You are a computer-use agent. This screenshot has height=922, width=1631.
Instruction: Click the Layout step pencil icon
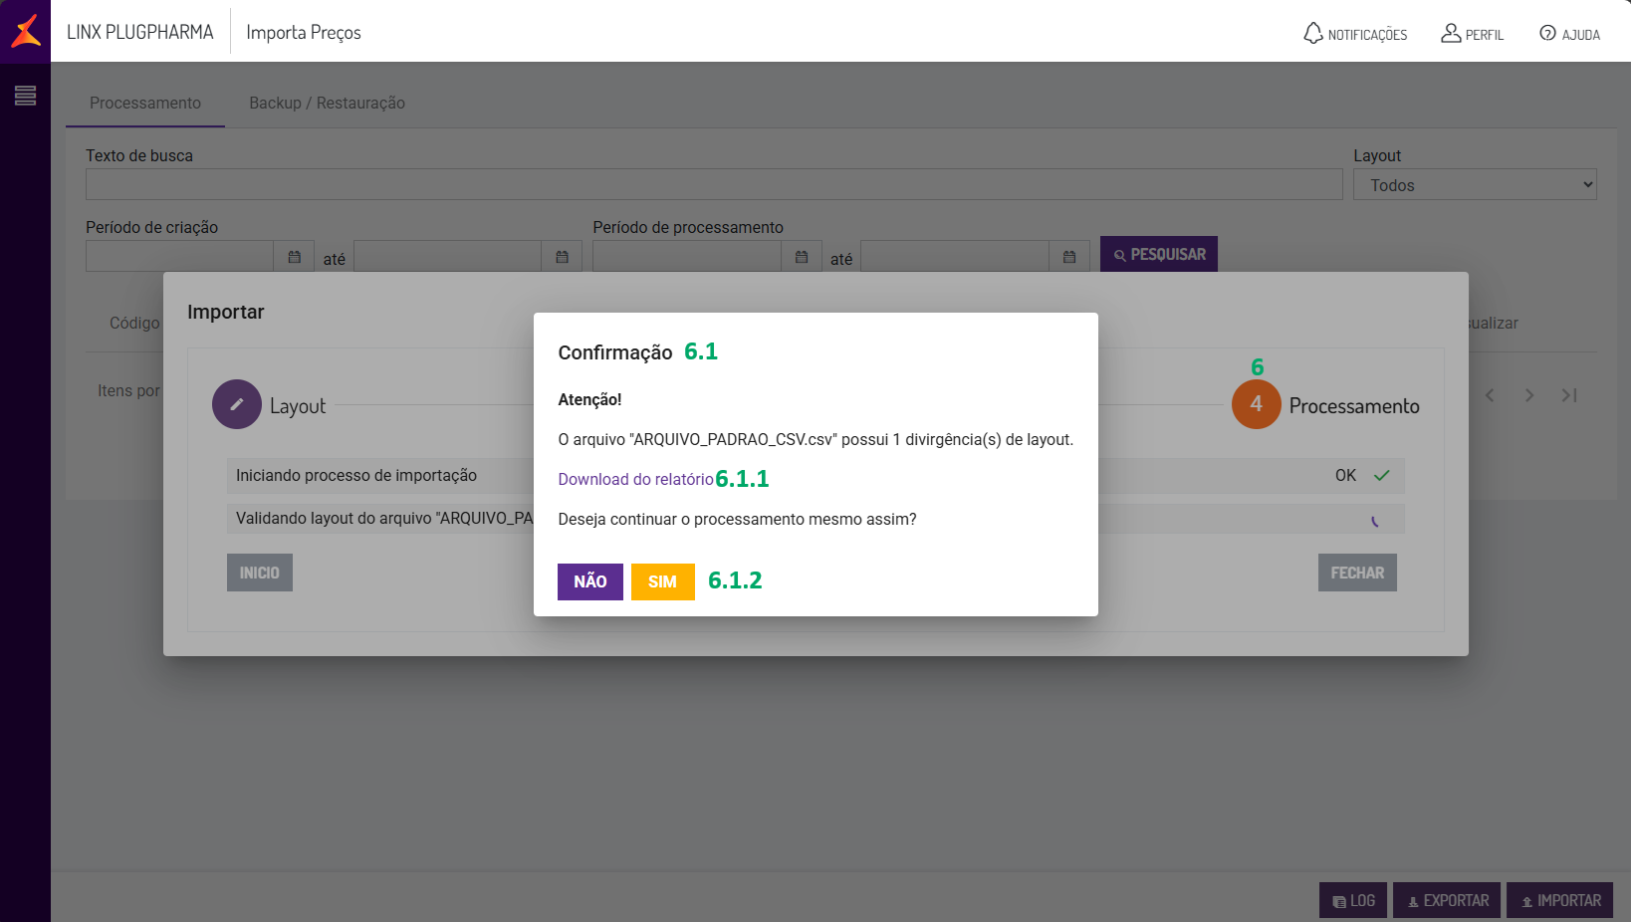pyautogui.click(x=237, y=404)
